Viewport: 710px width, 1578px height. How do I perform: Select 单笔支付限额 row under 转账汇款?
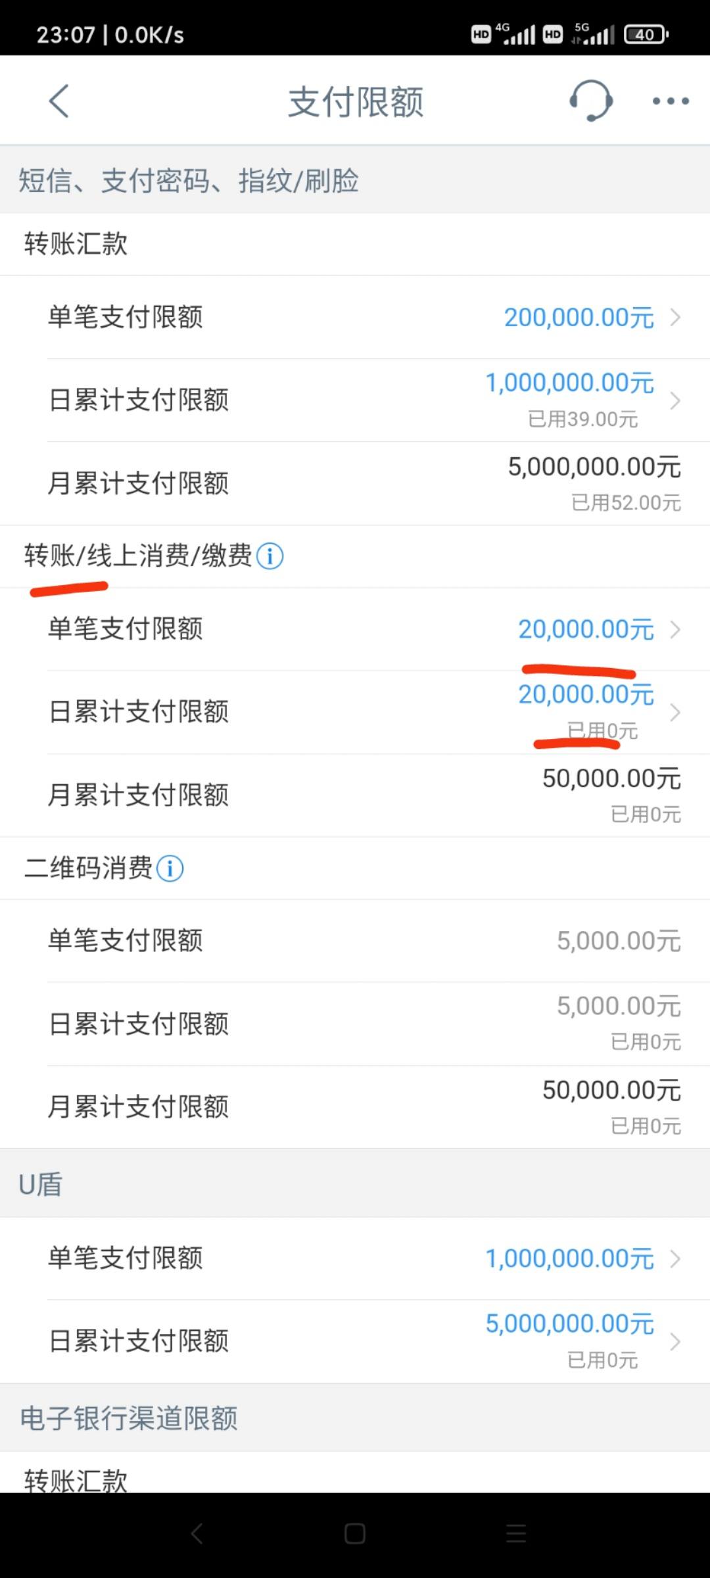click(355, 317)
